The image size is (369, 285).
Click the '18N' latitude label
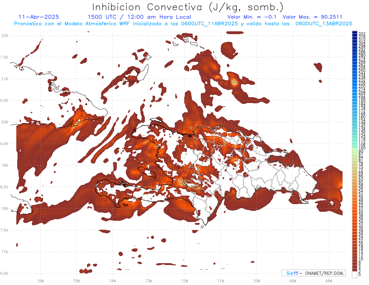[5, 208]
